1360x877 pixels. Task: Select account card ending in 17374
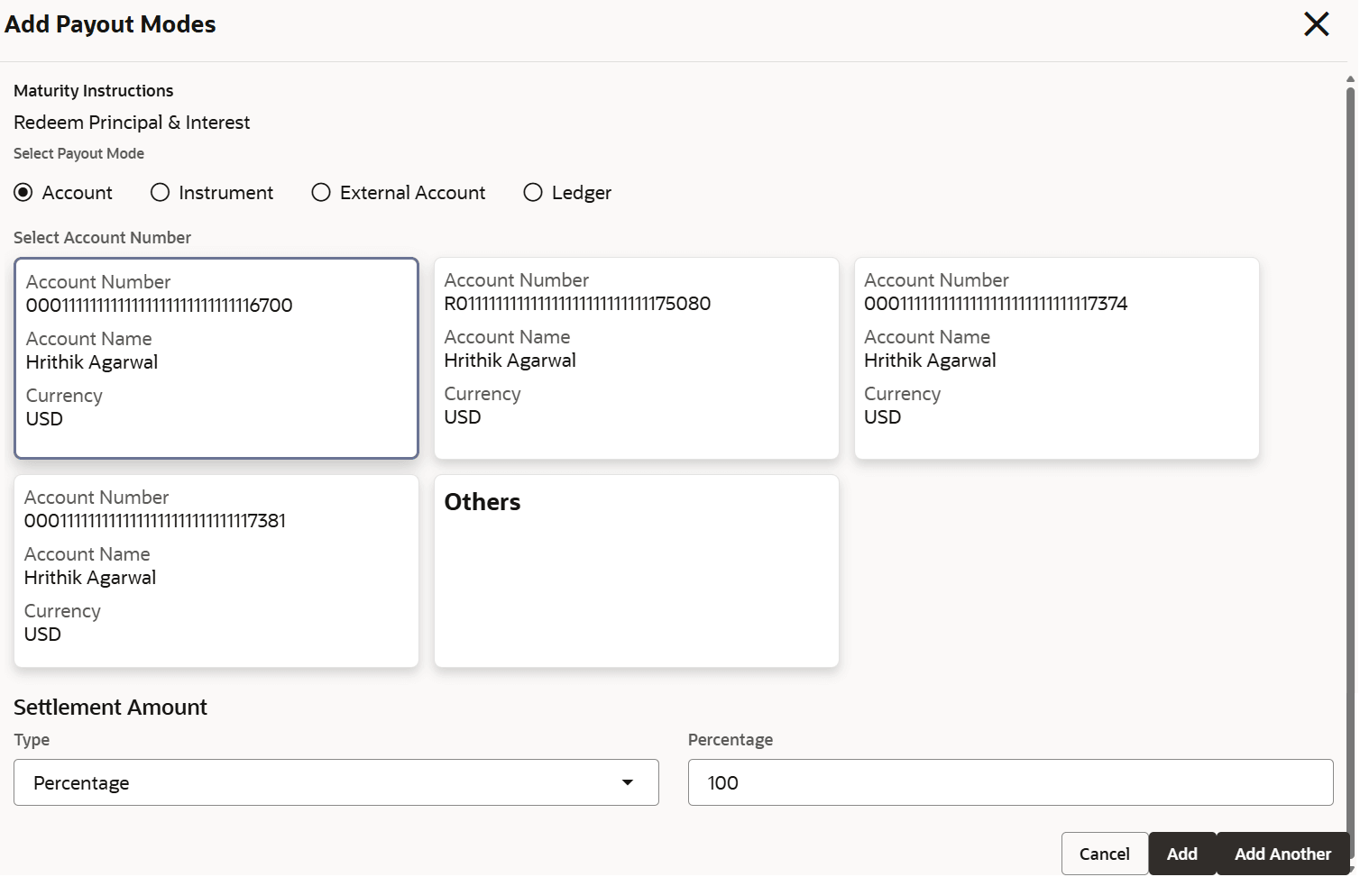(x=1056, y=359)
